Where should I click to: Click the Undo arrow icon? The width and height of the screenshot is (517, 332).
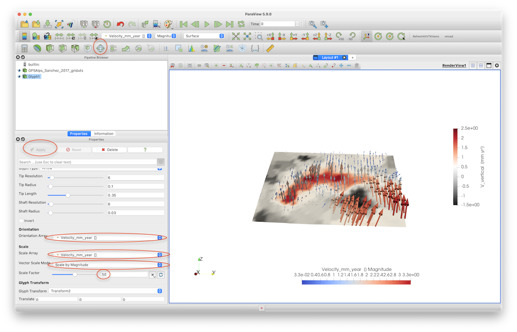120,24
